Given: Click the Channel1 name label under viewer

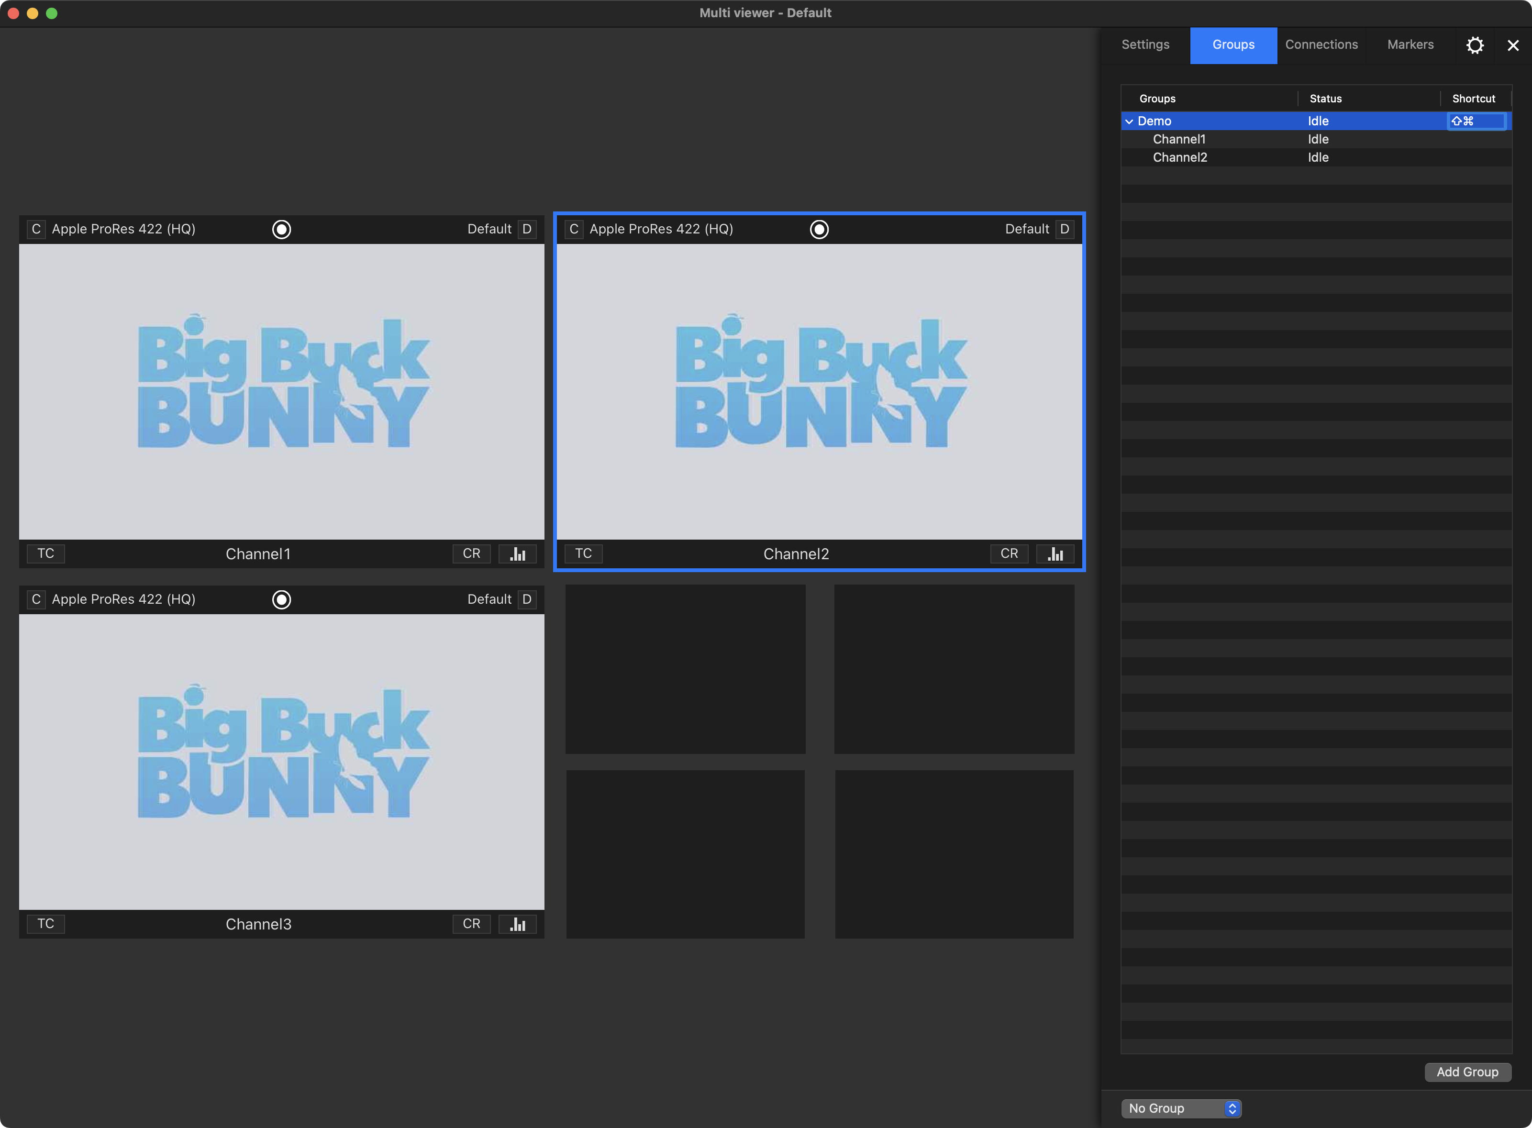Looking at the screenshot, I should coord(258,554).
